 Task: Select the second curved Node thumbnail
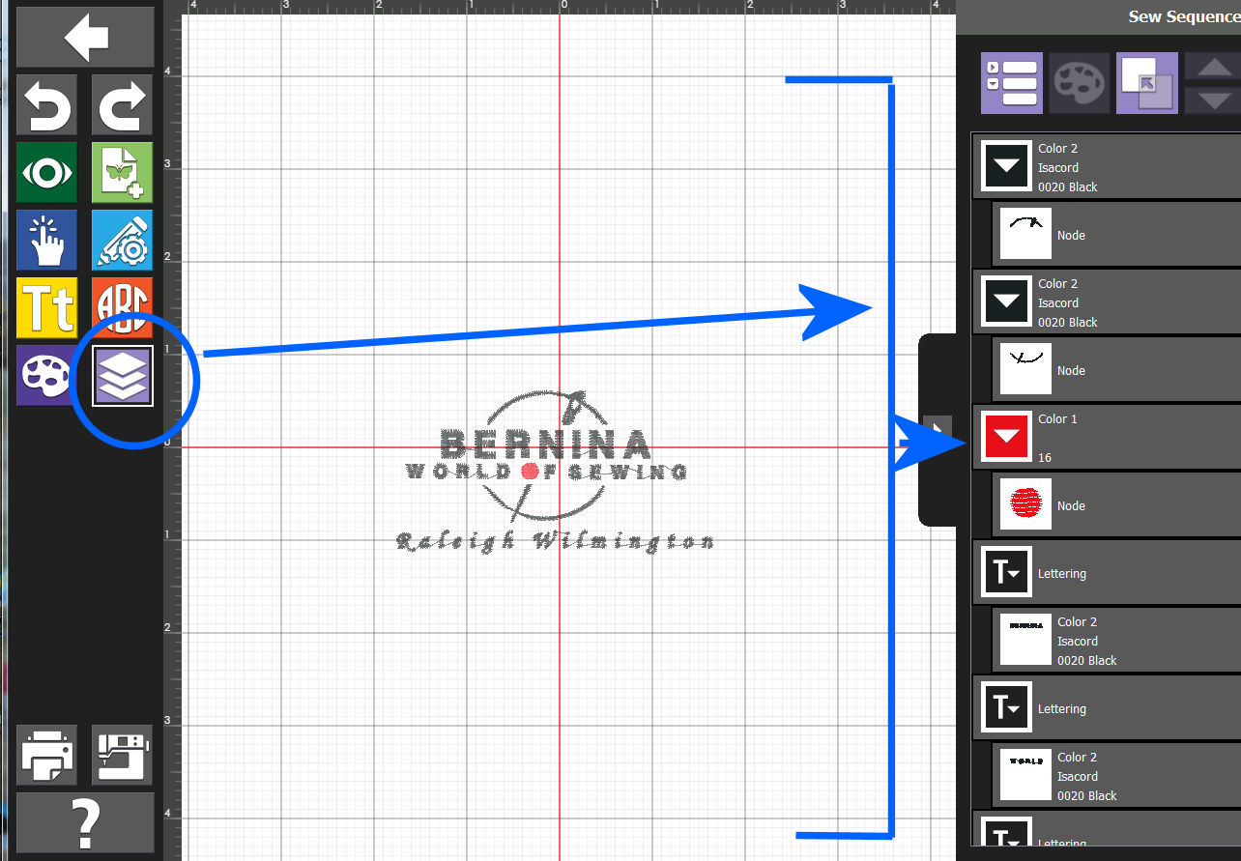pyautogui.click(x=1025, y=369)
